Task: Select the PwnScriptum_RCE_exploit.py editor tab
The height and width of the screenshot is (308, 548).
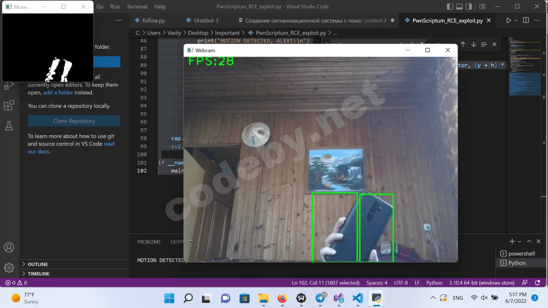Action: [447, 21]
